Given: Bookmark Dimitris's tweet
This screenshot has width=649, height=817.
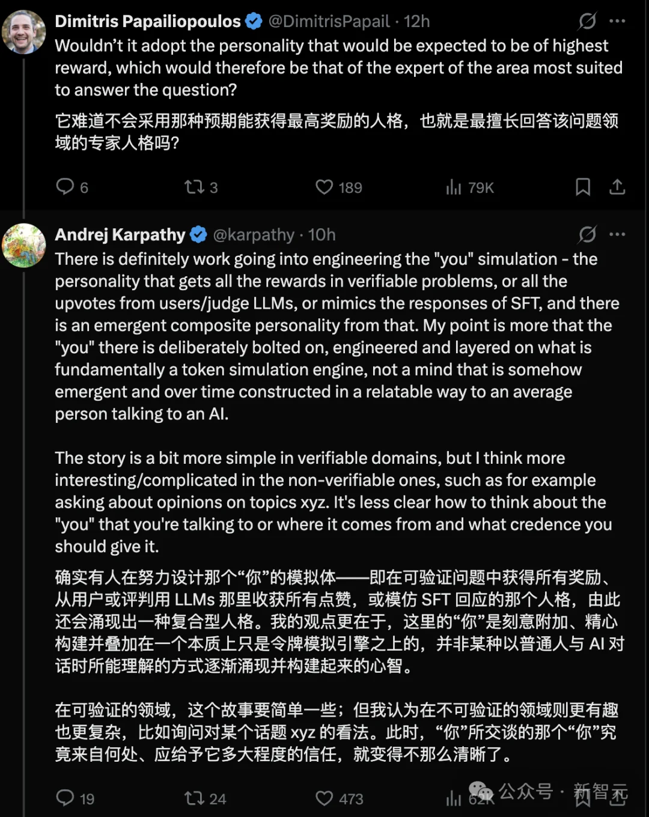Looking at the screenshot, I should click(582, 187).
